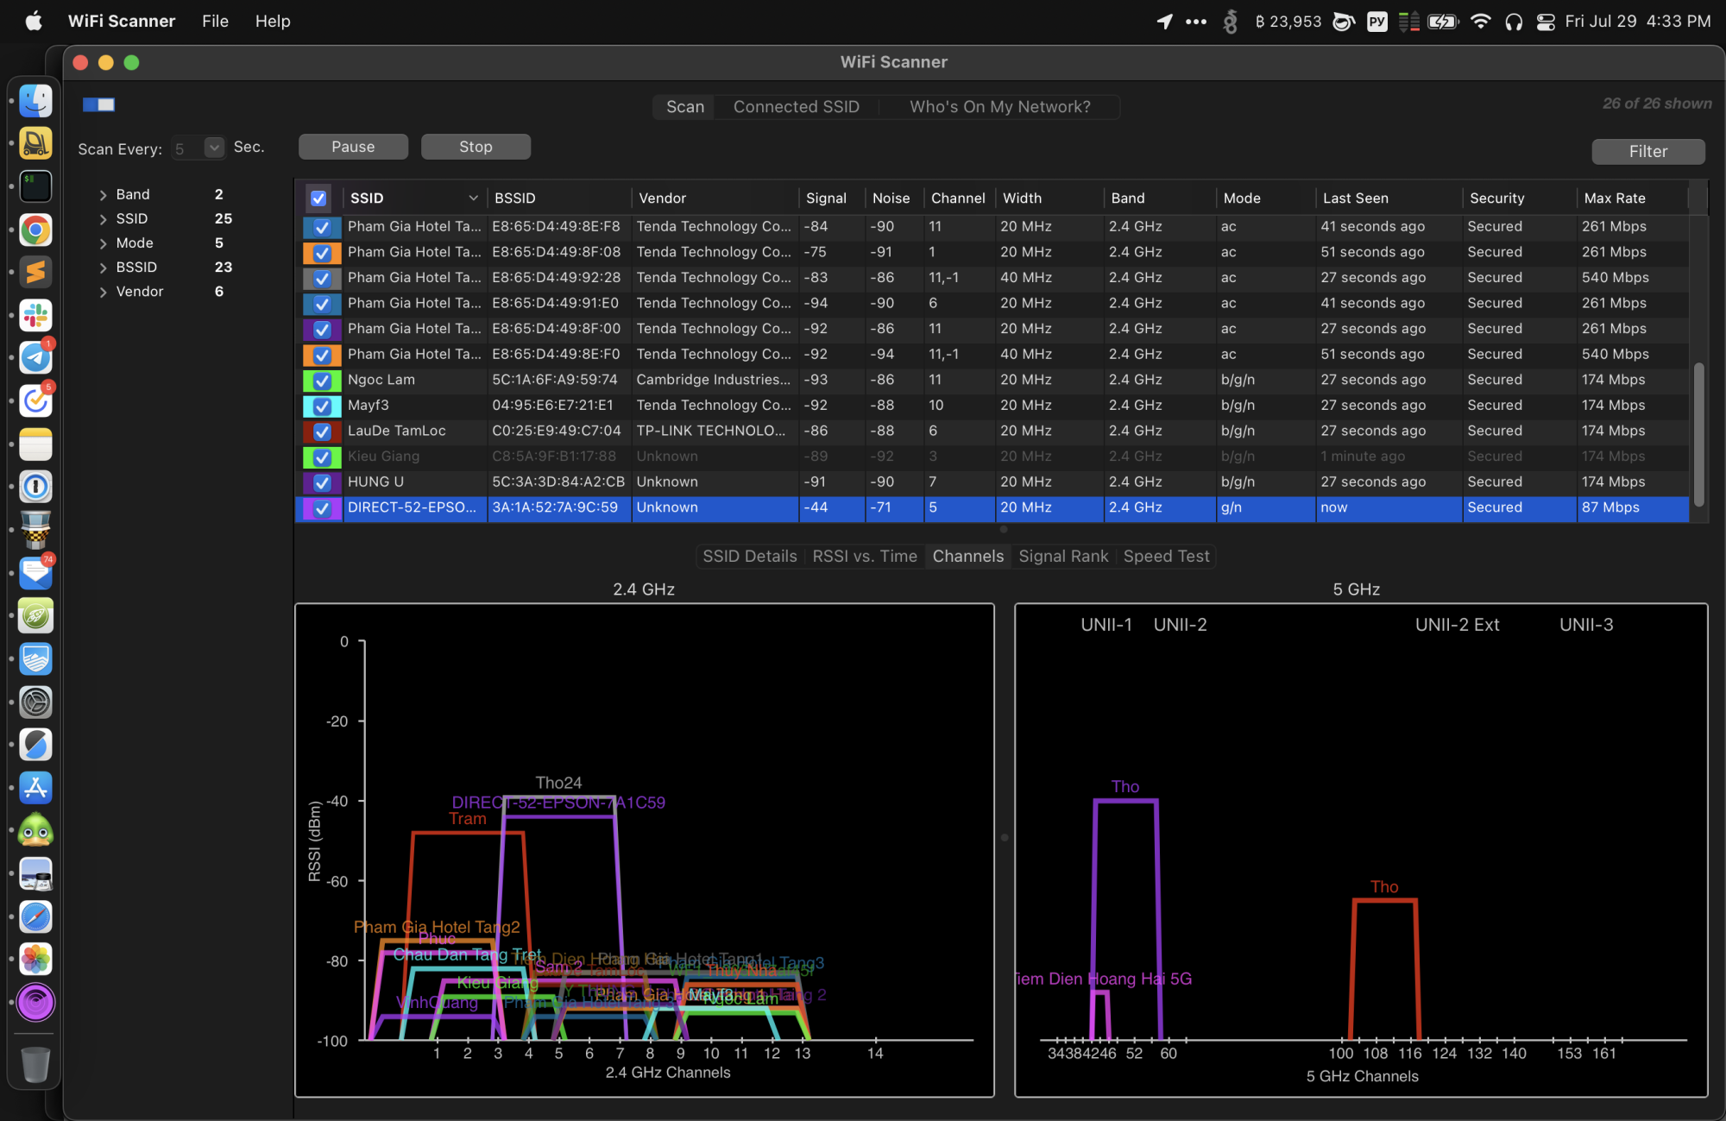Open the Adium green duck icon

(35, 831)
